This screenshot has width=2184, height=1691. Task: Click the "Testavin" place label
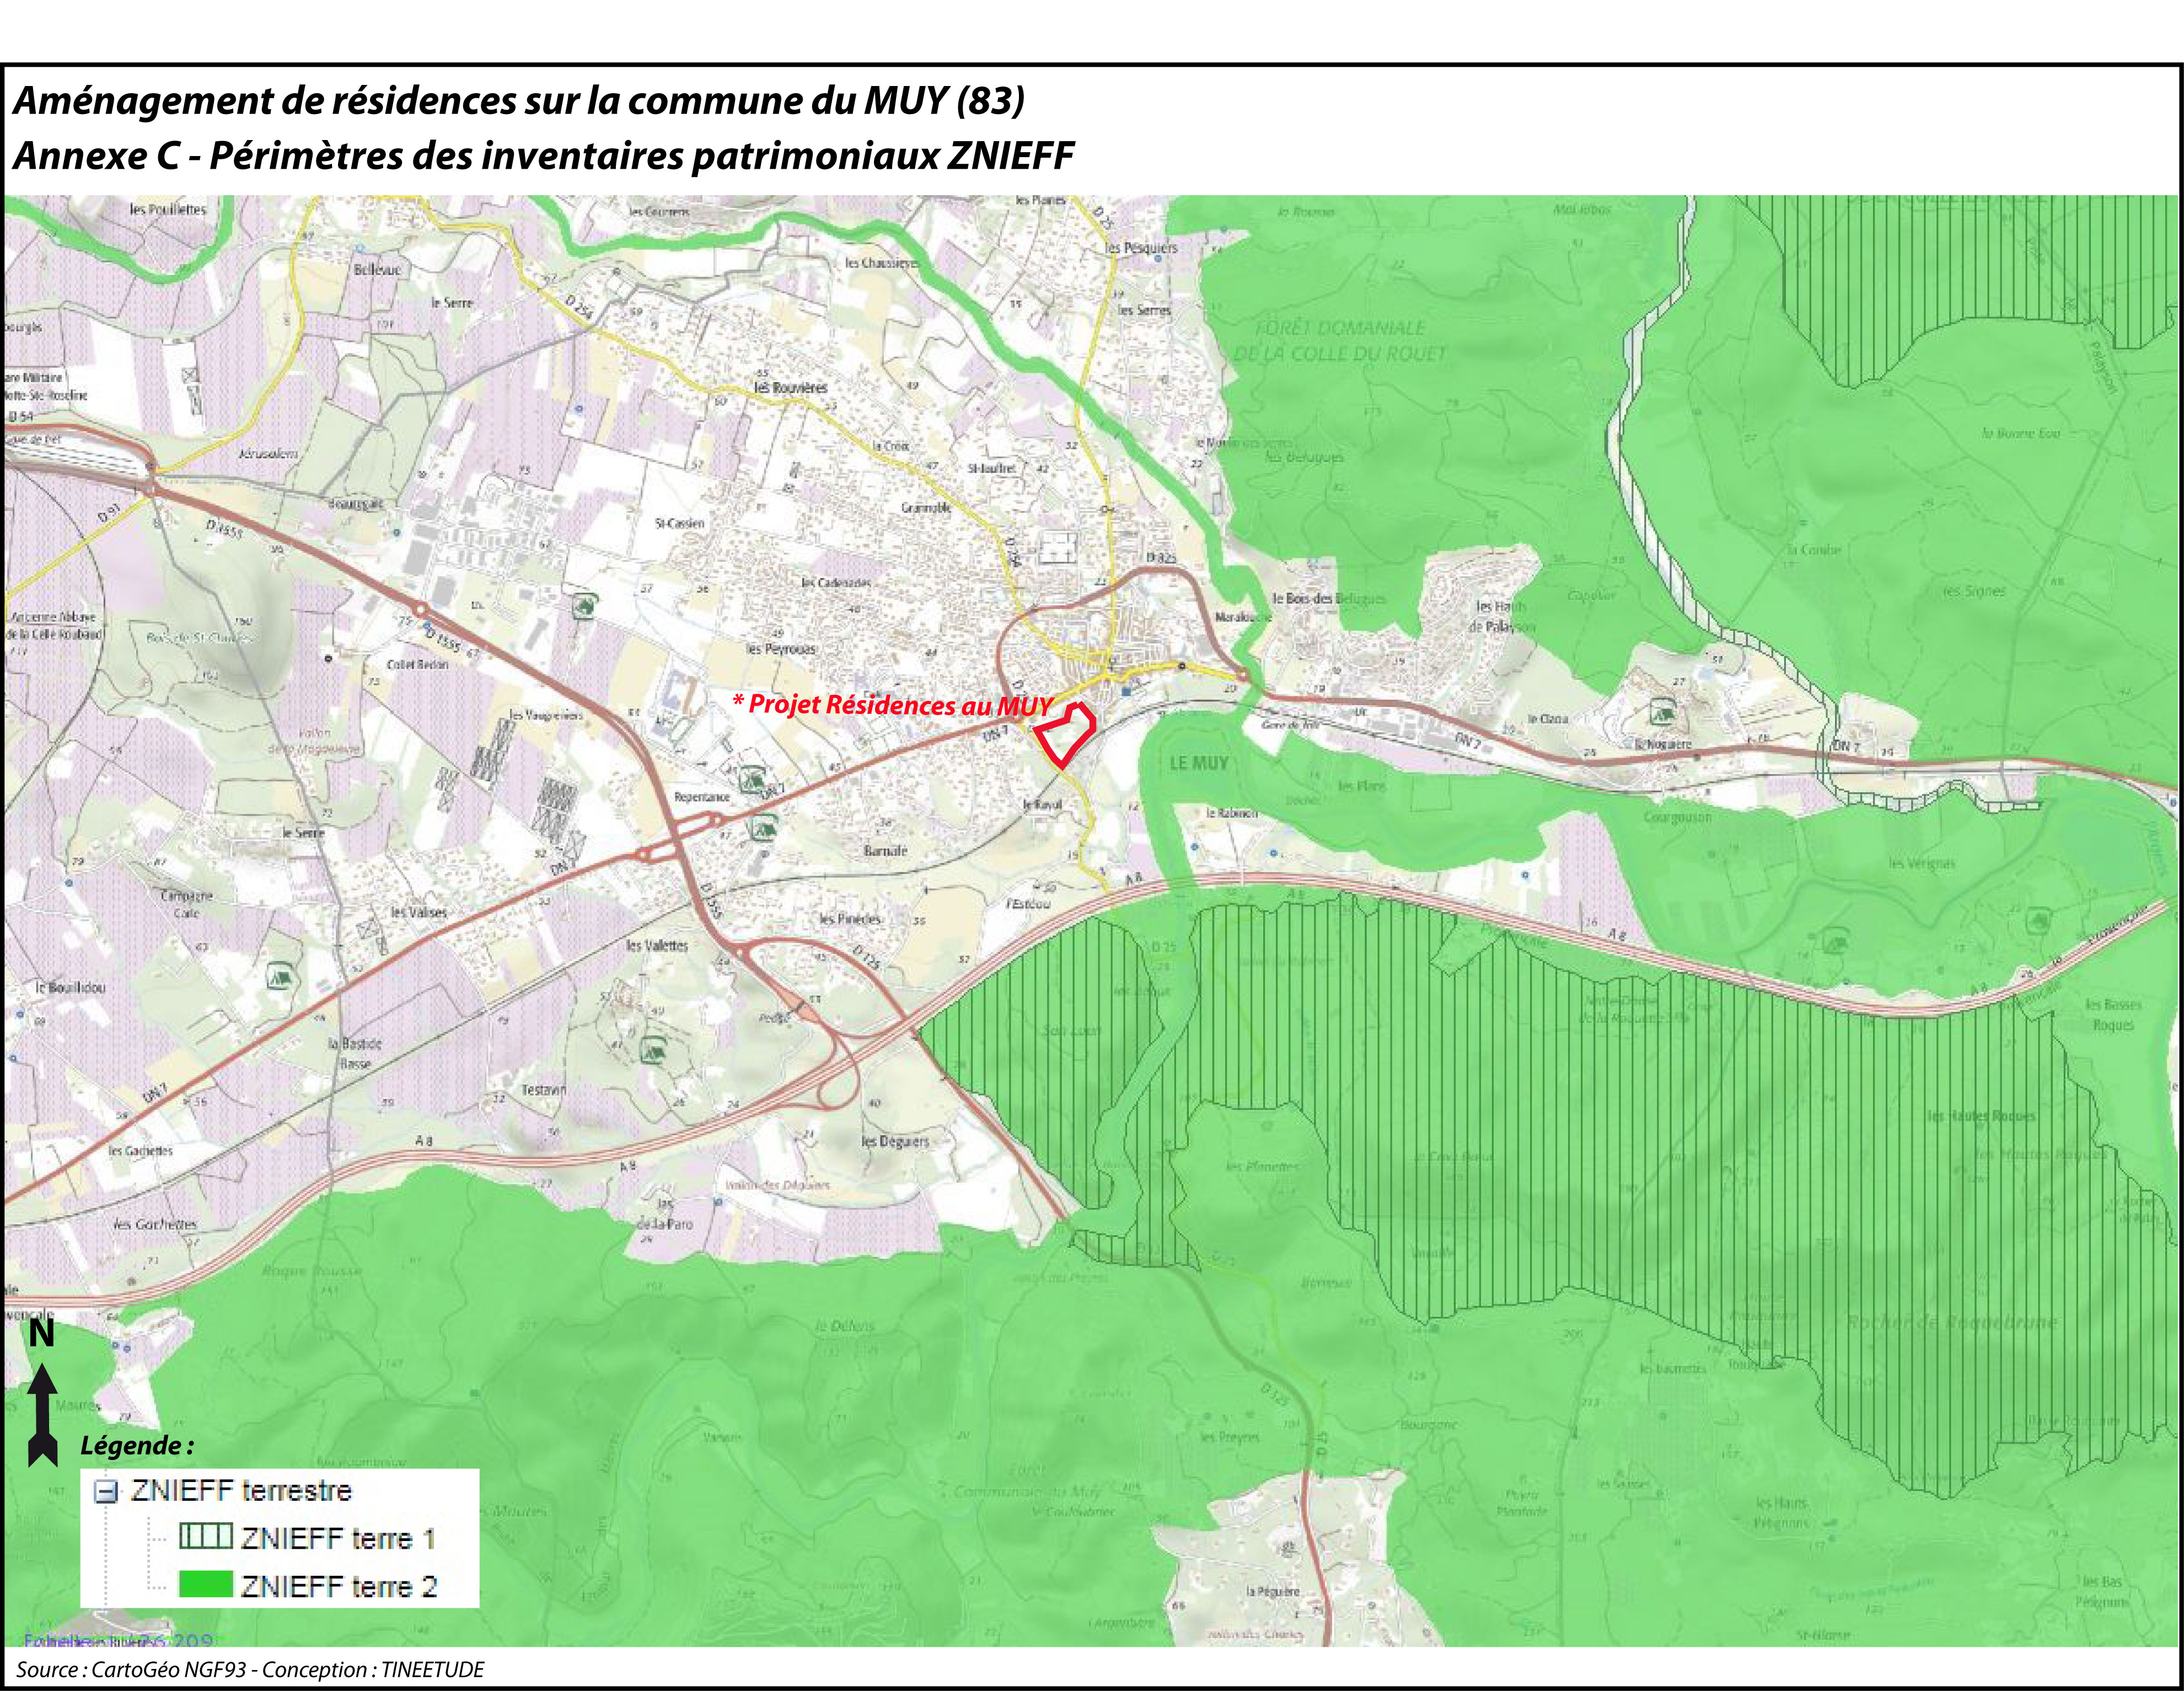point(544,1089)
